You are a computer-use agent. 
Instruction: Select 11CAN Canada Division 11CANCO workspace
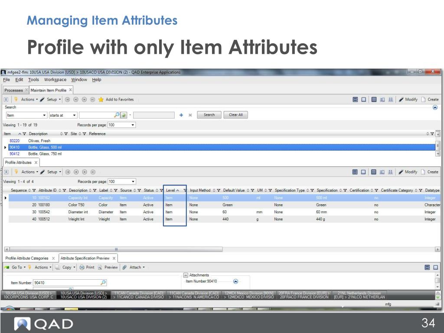(138, 295)
